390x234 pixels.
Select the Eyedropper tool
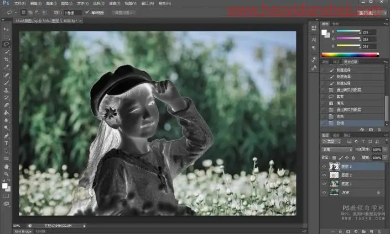coord(6,67)
